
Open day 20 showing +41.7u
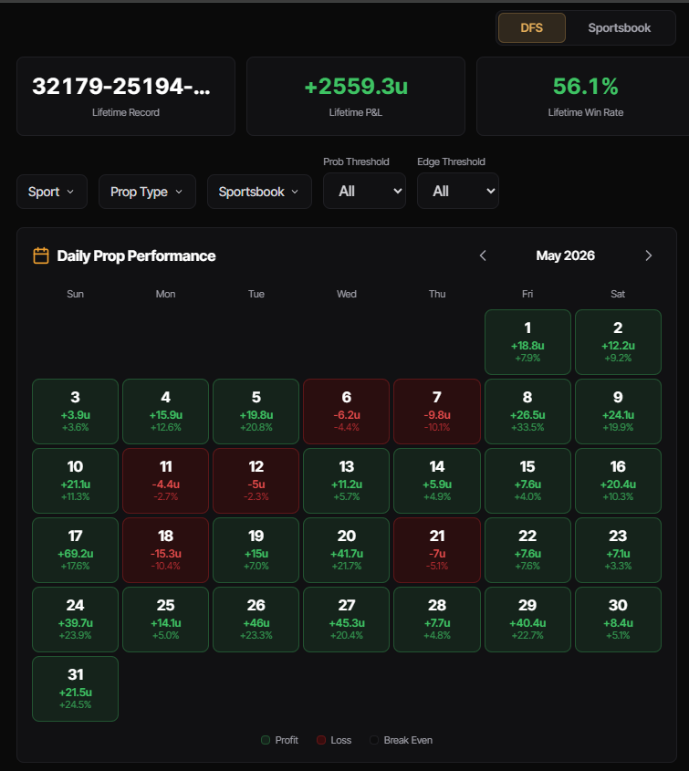click(347, 550)
